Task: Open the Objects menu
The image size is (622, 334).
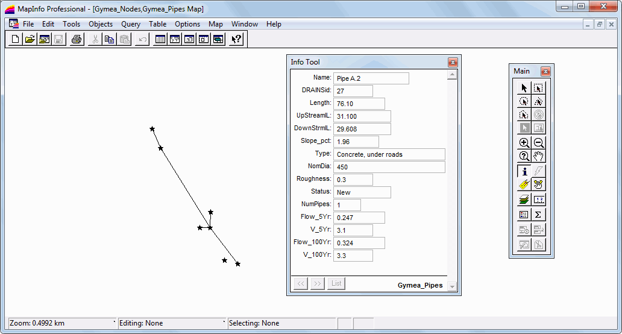Action: coord(101,24)
